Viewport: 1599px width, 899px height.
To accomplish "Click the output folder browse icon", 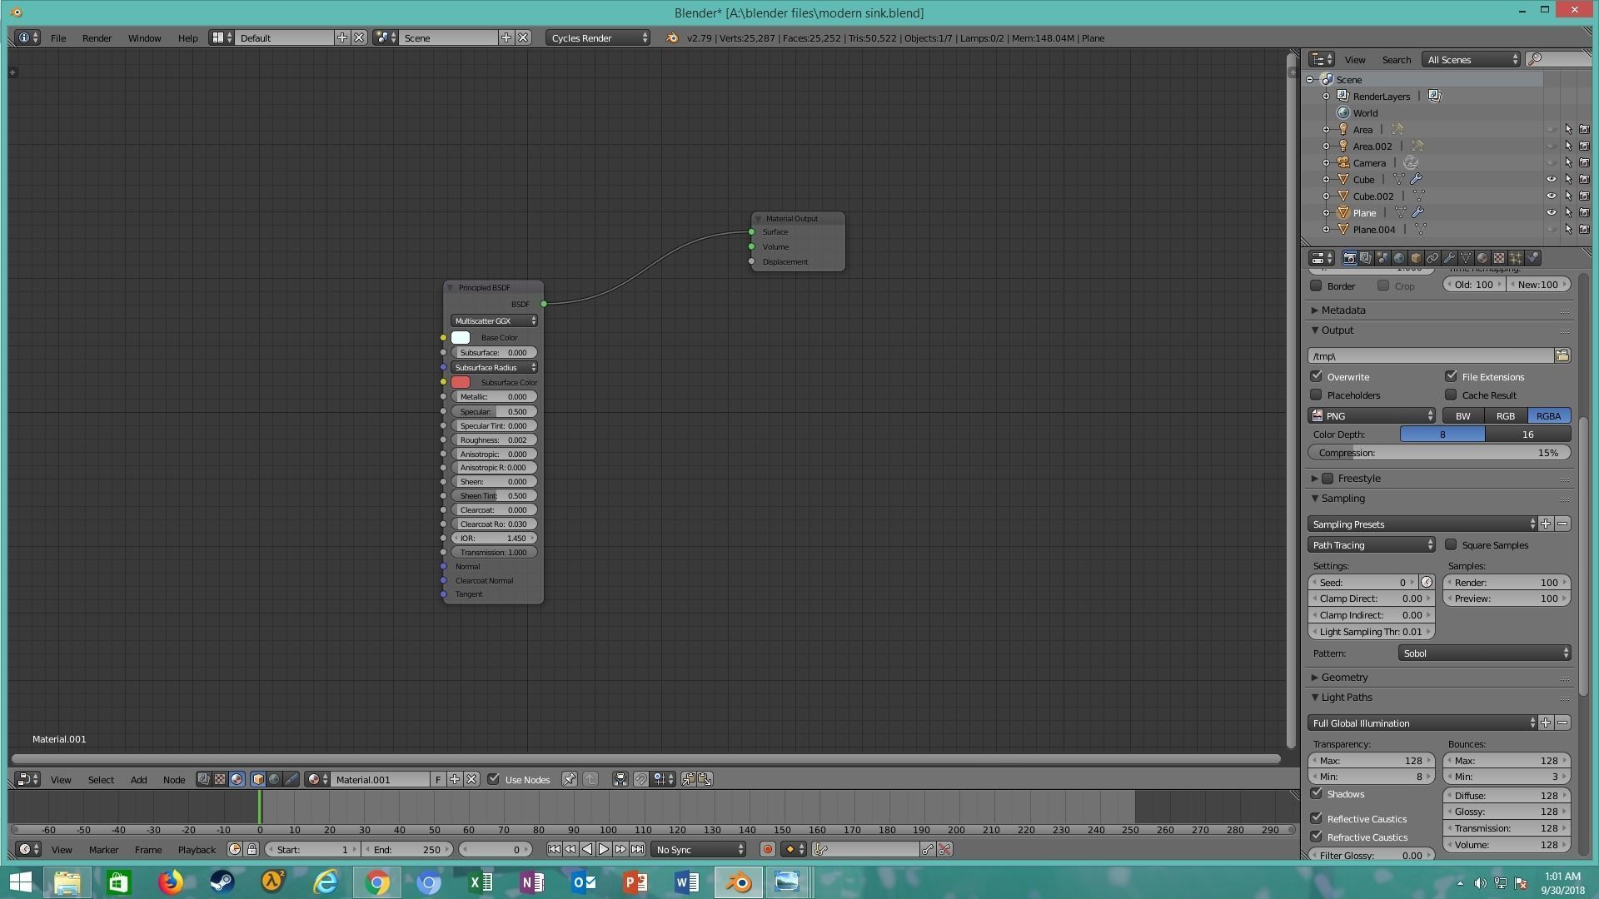I will tap(1562, 356).
